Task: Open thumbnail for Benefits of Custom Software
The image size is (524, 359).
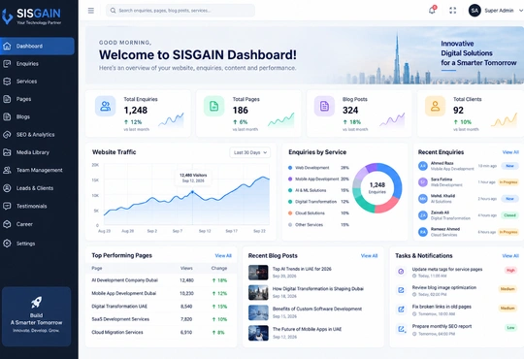Action: [258, 312]
